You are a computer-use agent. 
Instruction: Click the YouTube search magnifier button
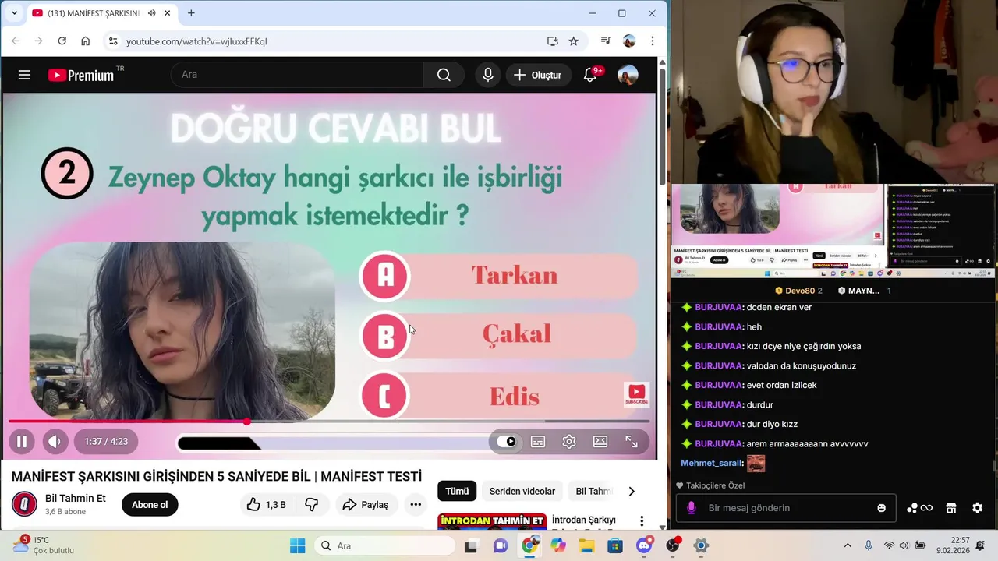(x=444, y=75)
